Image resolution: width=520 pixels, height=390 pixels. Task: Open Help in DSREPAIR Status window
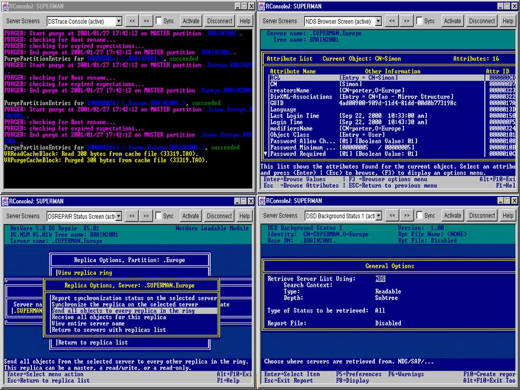[x=245, y=216]
